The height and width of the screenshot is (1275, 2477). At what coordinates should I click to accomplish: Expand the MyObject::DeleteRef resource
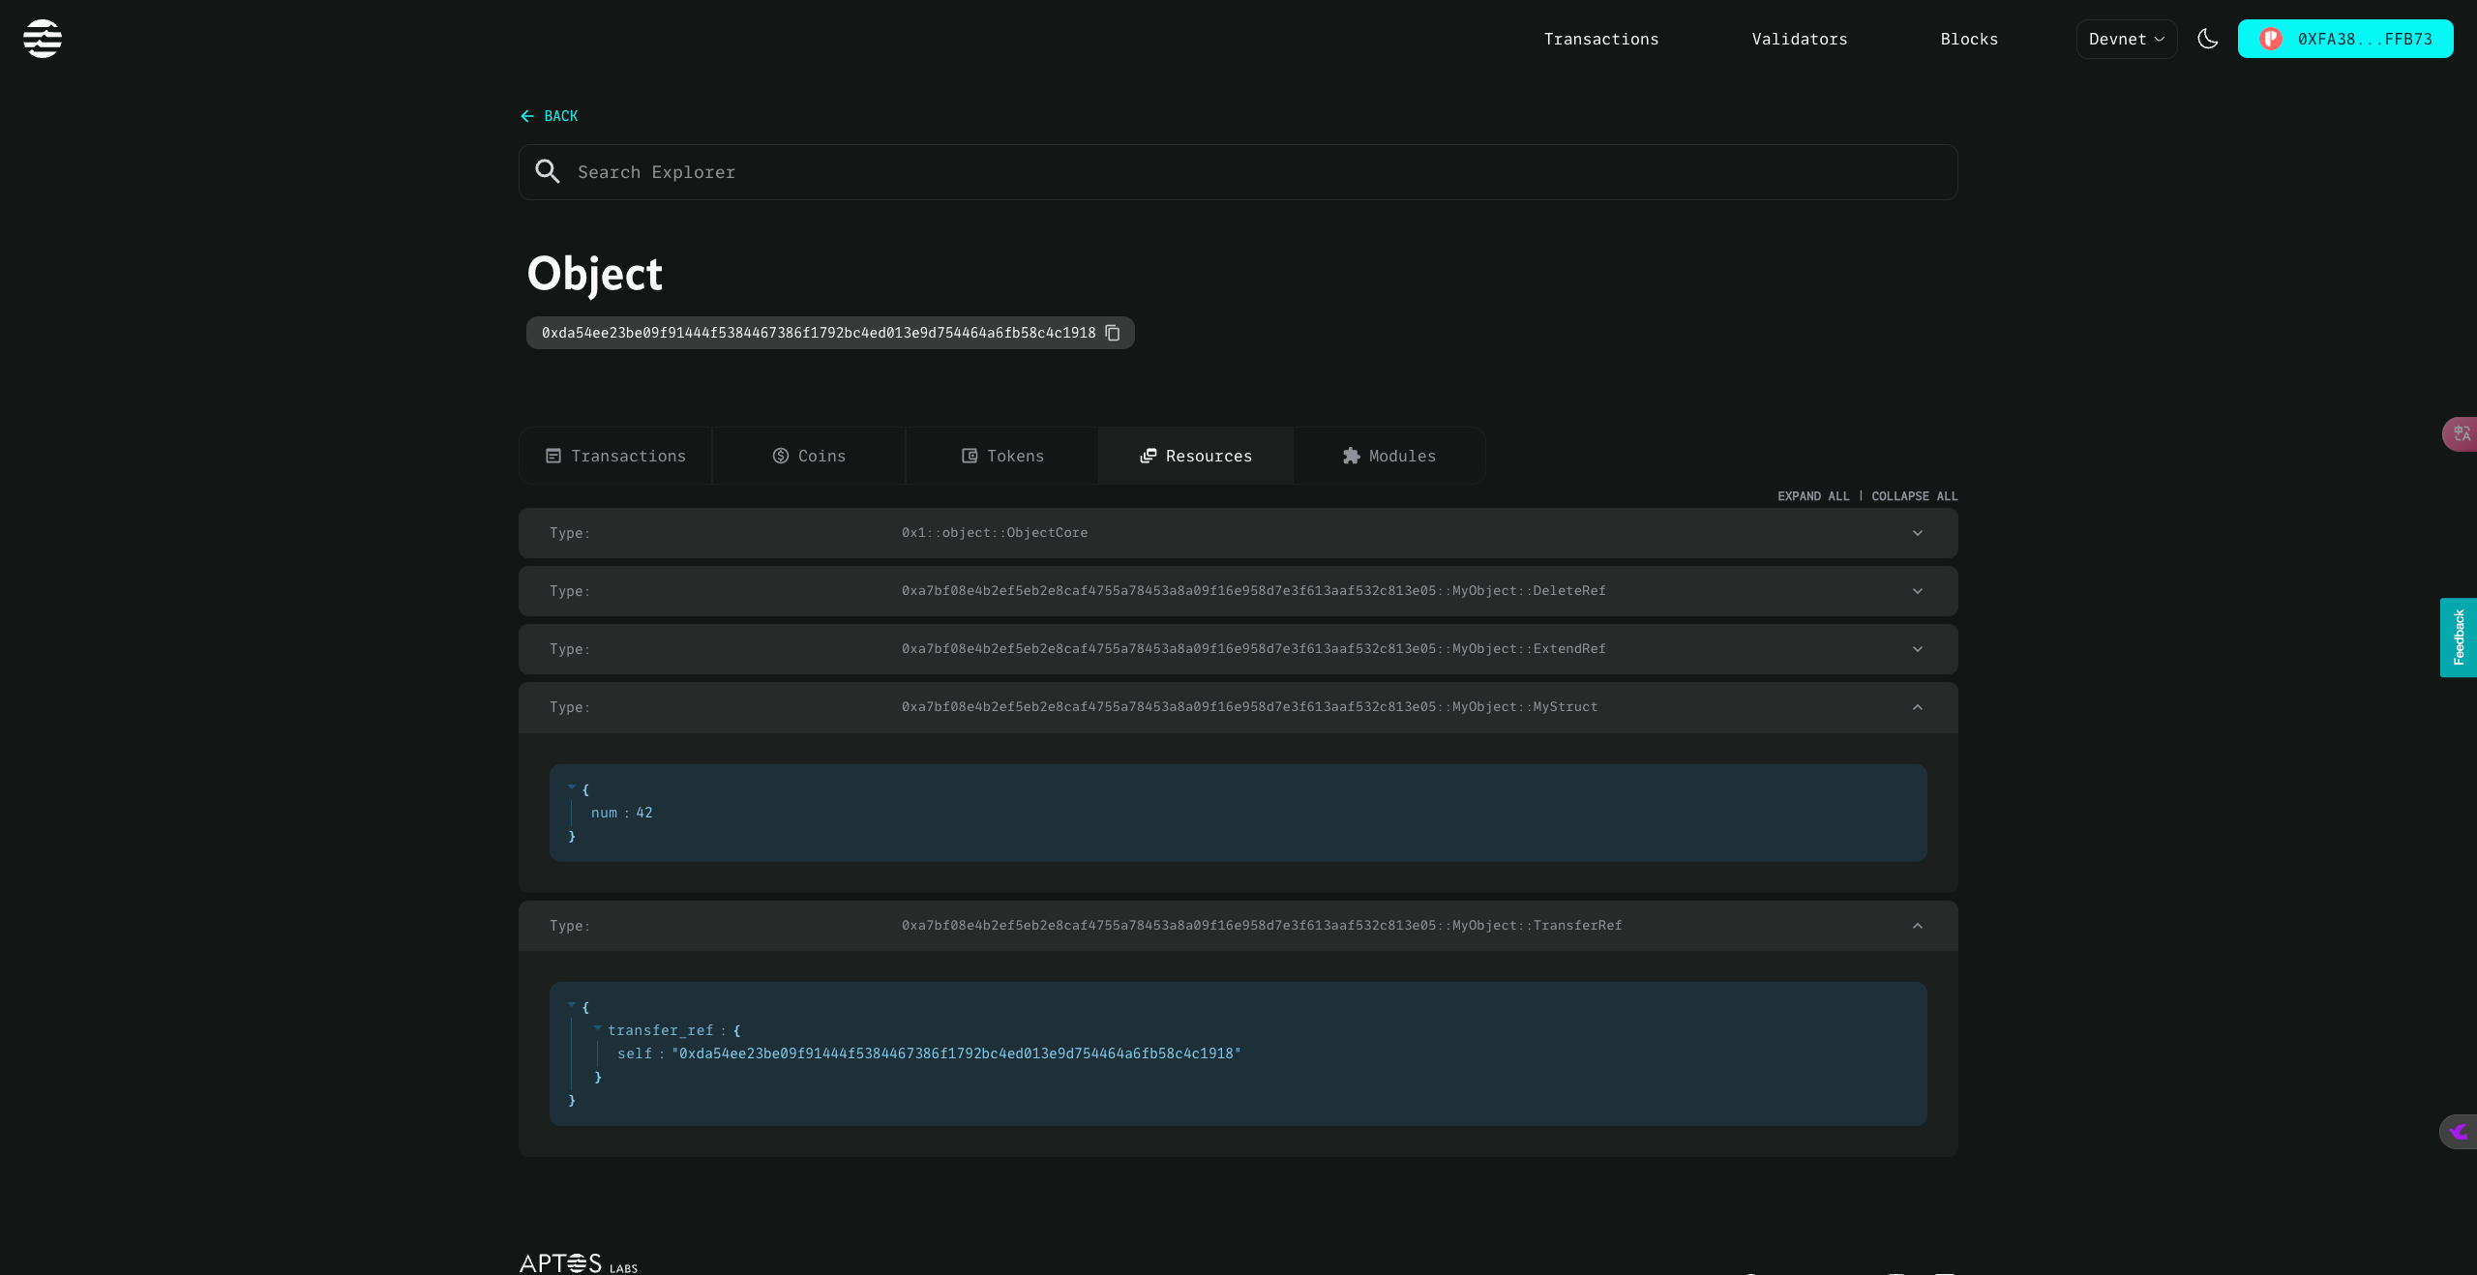(x=1238, y=591)
